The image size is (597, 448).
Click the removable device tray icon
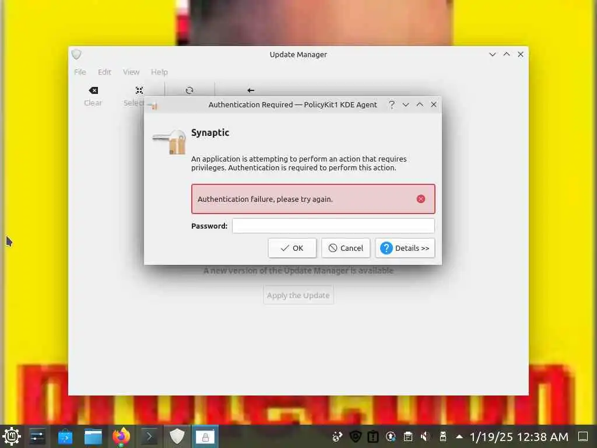[x=443, y=436]
